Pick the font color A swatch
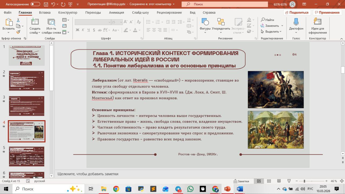Image resolution: width=345 pixels, height=194 pixels. 135,30
